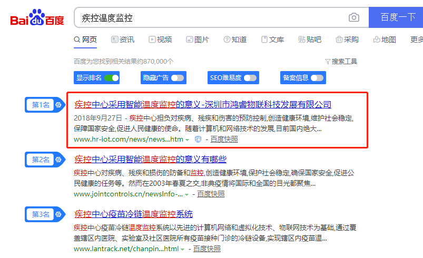
Task: Expand dropdown arrow beside www.lantrack.net URL
Action: [183, 250]
